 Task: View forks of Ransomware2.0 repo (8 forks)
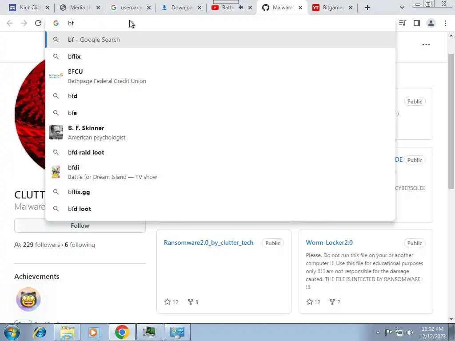point(193,302)
